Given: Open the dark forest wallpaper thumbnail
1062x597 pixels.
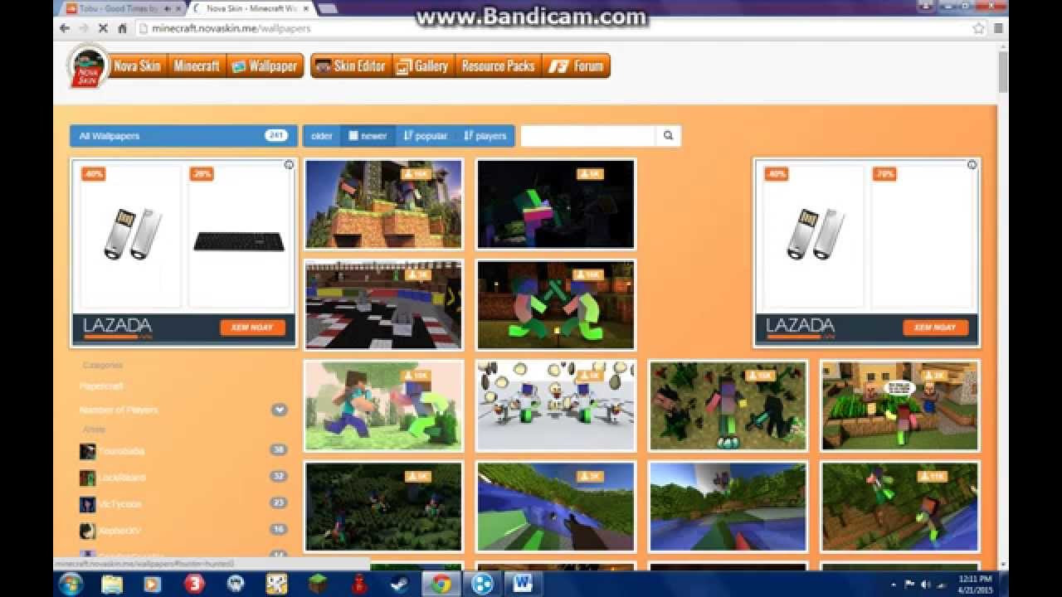Looking at the screenshot, I should pos(383,507).
